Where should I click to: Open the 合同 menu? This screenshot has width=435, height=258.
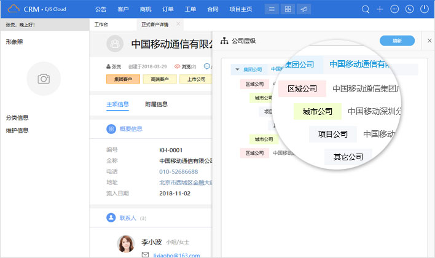pos(213,9)
